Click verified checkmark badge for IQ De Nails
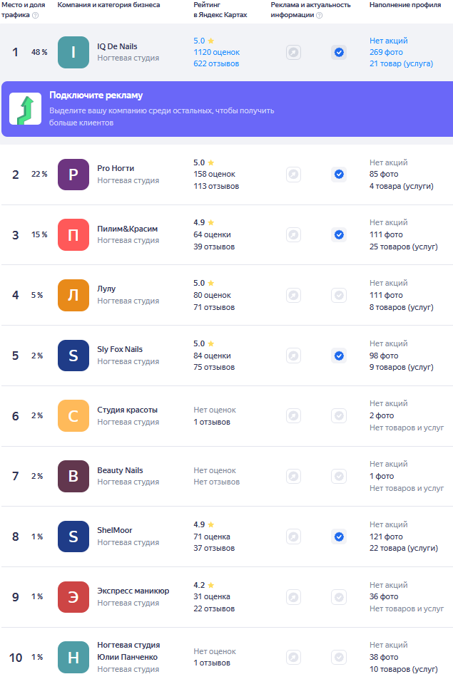Viewport: 453px width, 684px height. (x=339, y=52)
